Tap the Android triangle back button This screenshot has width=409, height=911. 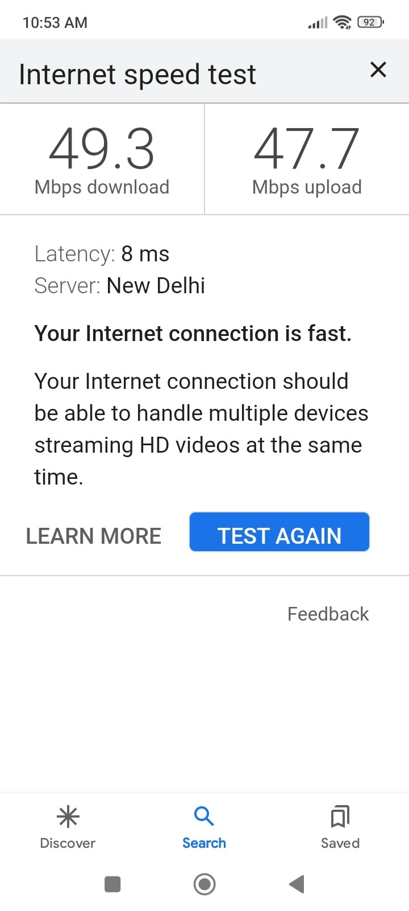coord(297,884)
